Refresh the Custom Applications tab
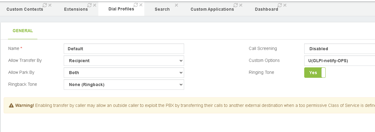This screenshot has height=132, width=375. [x=236, y=5]
